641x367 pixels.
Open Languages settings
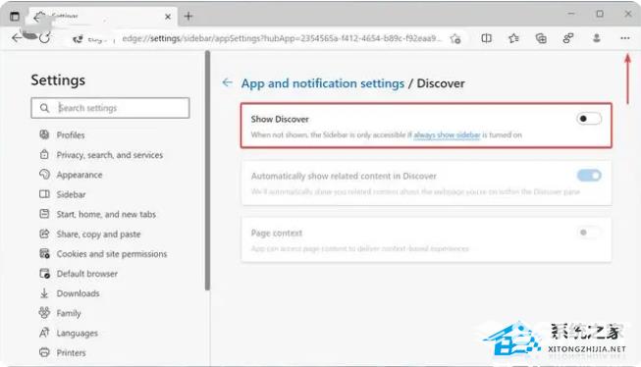pos(78,333)
